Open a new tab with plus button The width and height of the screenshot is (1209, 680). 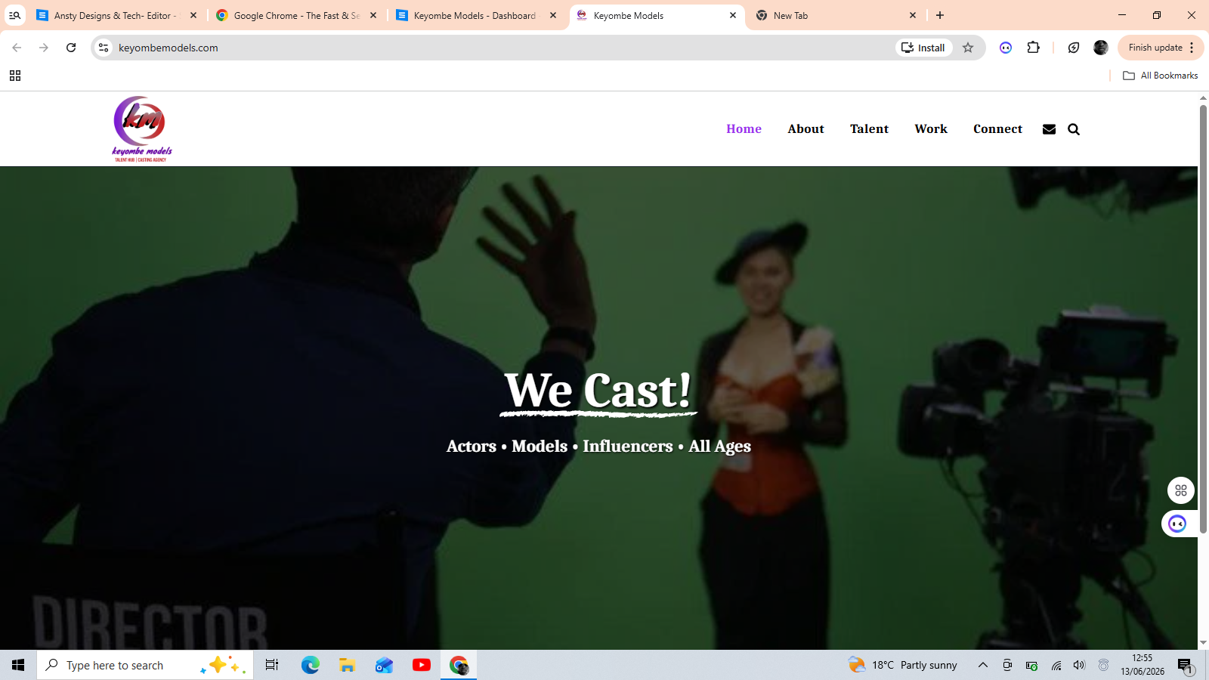tap(940, 15)
